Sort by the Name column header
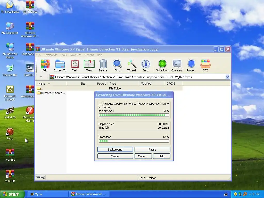 point(51,84)
